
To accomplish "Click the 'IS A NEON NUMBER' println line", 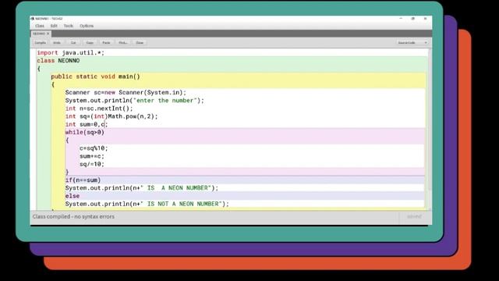I will pyautogui.click(x=142, y=188).
